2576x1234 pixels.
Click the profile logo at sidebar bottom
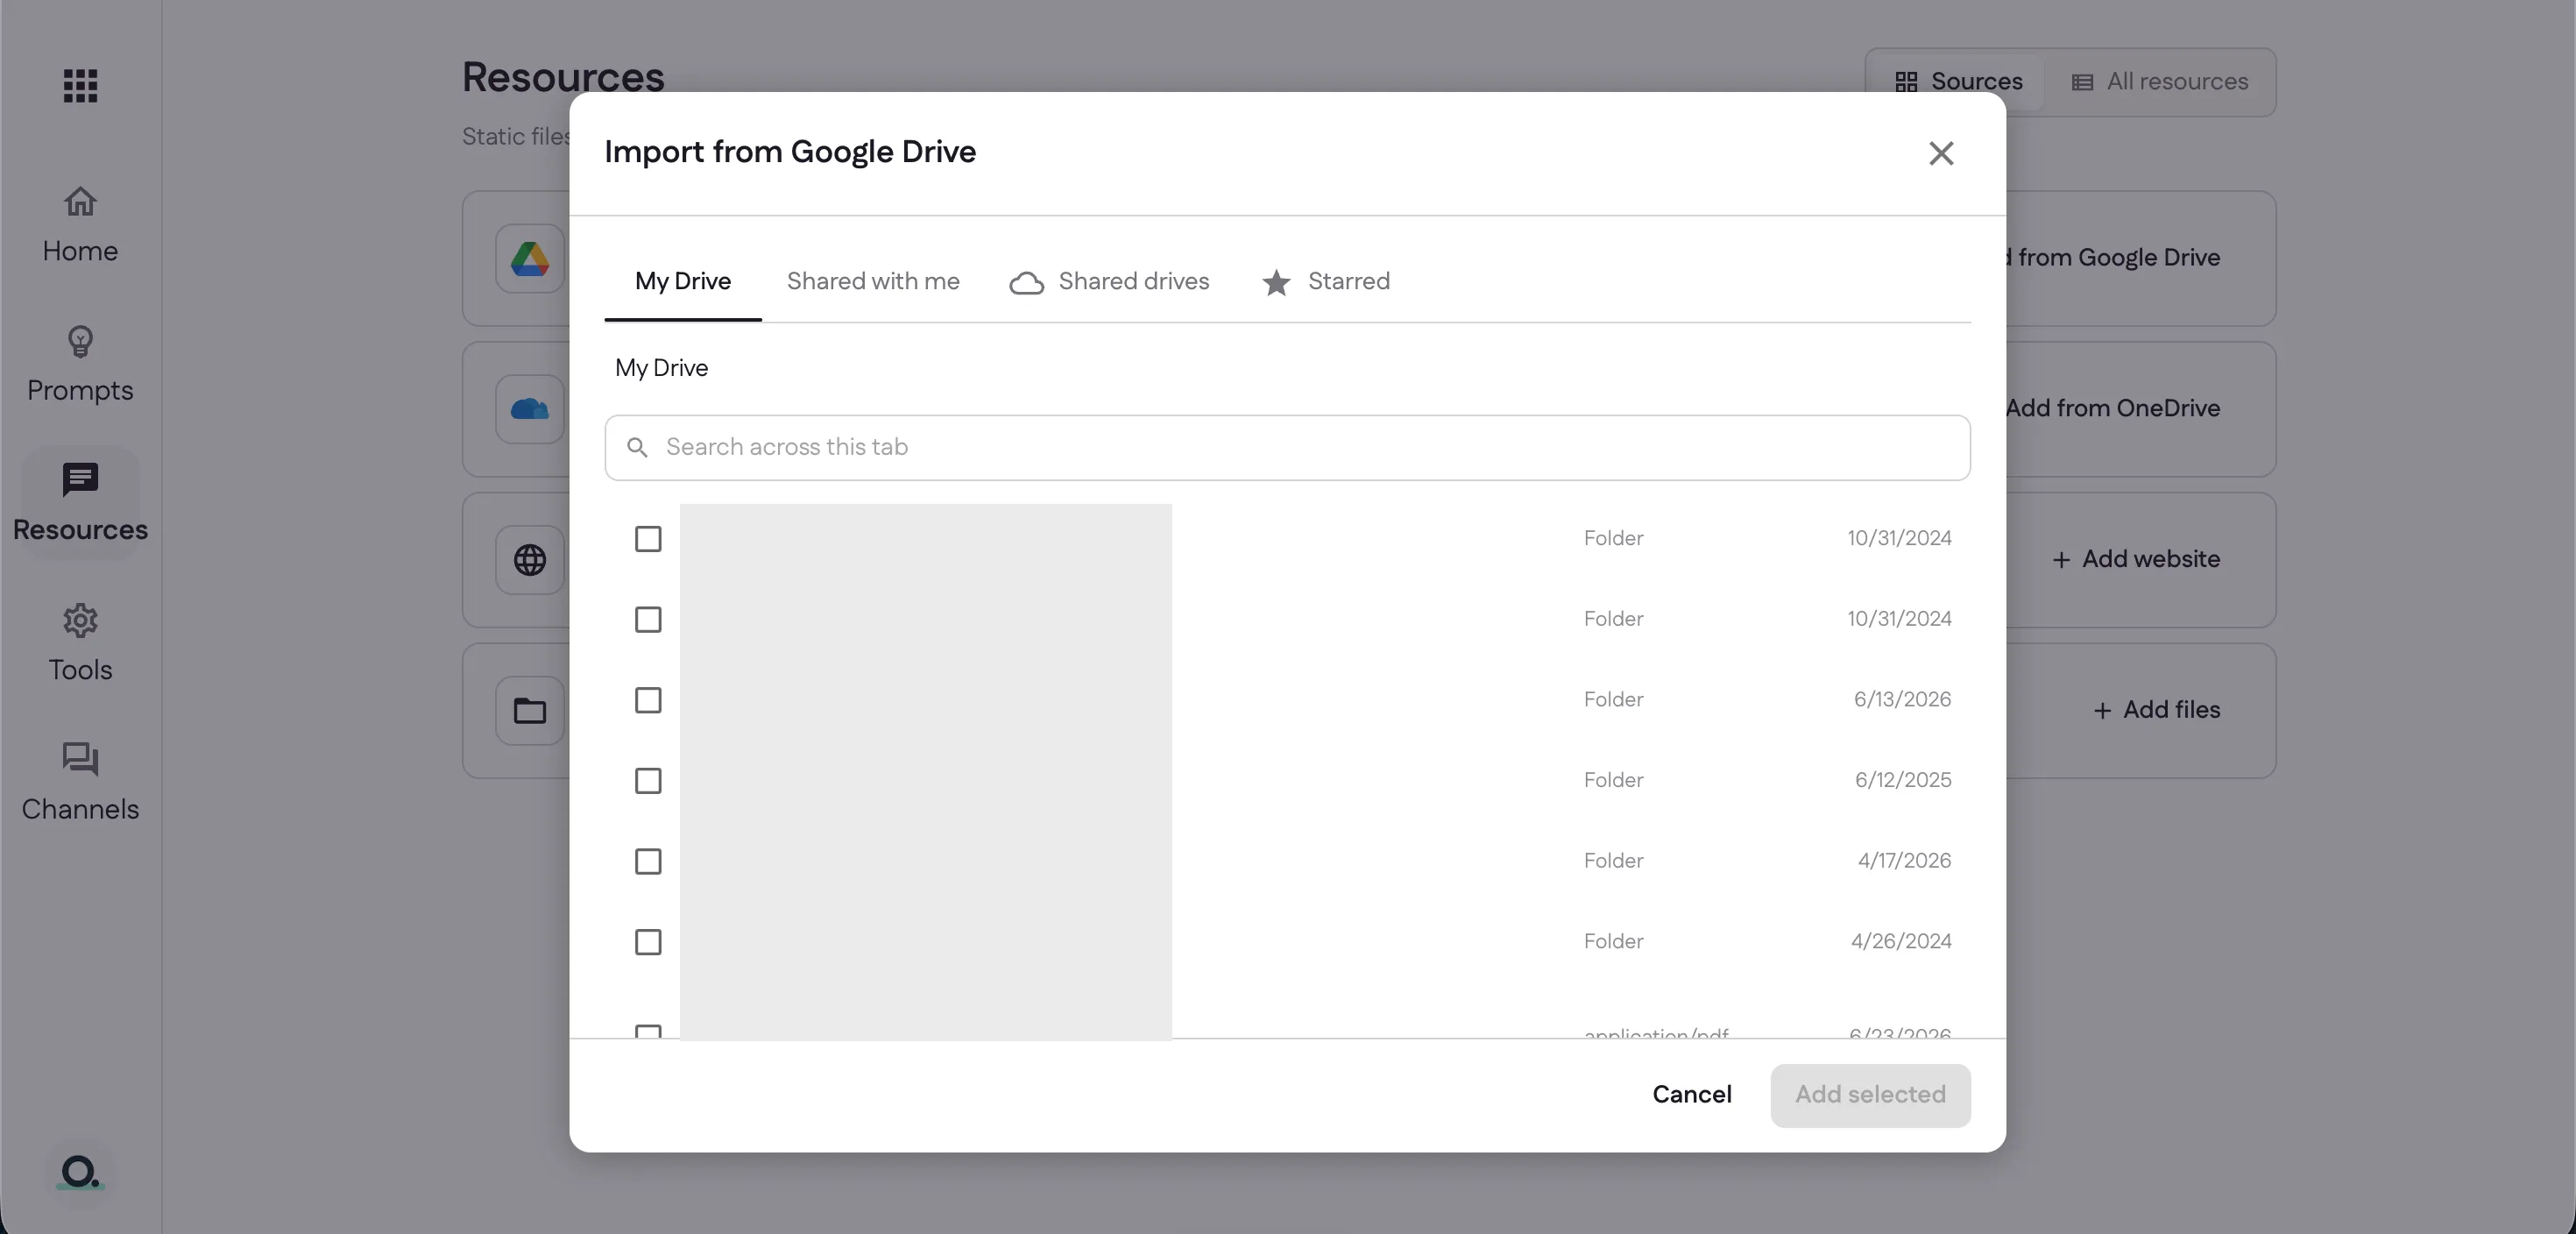tap(80, 1171)
